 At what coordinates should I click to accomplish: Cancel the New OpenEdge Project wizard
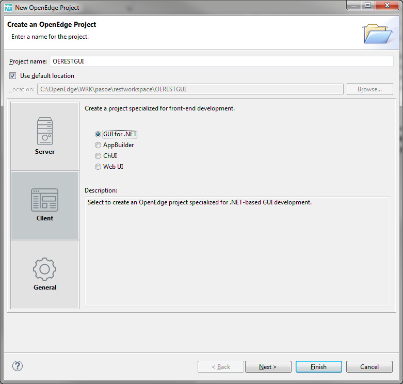[369, 367]
